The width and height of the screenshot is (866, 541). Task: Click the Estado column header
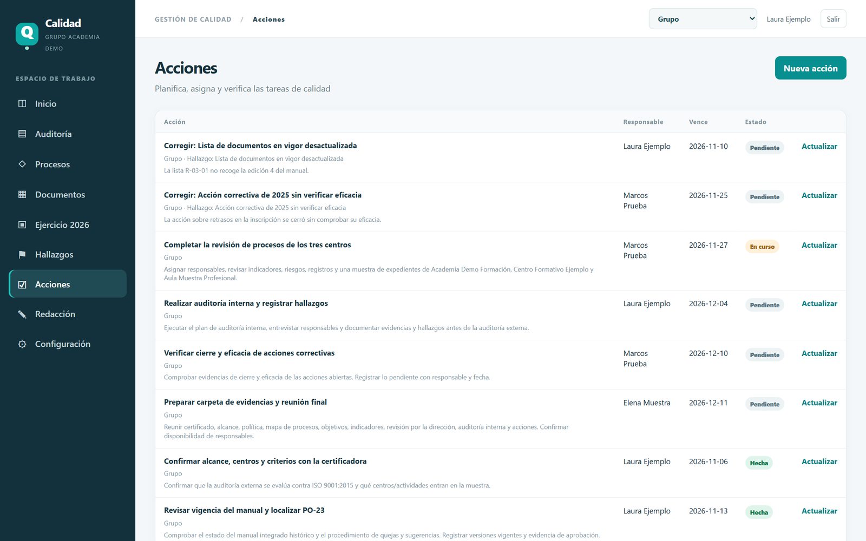756,122
